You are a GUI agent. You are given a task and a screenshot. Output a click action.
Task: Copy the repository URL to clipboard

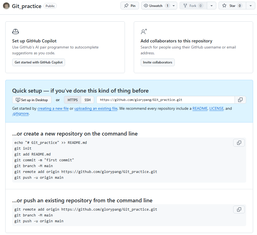pos(240,100)
